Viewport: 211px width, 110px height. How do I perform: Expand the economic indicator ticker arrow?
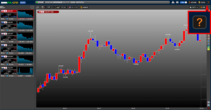click(x=37, y=2)
